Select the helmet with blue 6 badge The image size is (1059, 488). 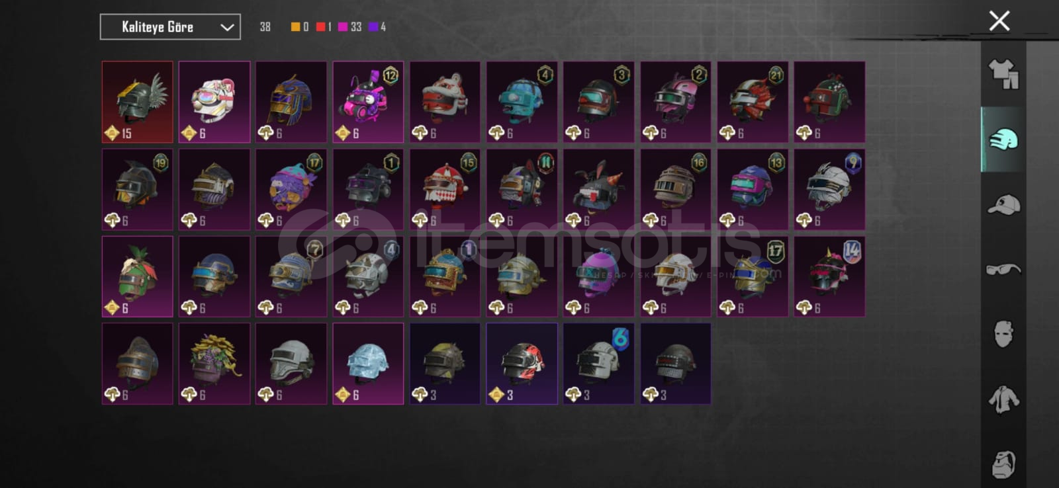click(x=598, y=364)
